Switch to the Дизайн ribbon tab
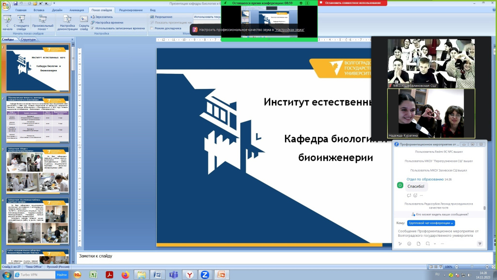 tap(57, 10)
